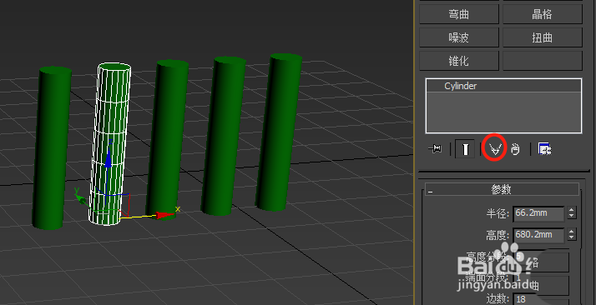Open Configure Modifier Sets icon
This screenshot has width=596, height=305.
click(545, 149)
